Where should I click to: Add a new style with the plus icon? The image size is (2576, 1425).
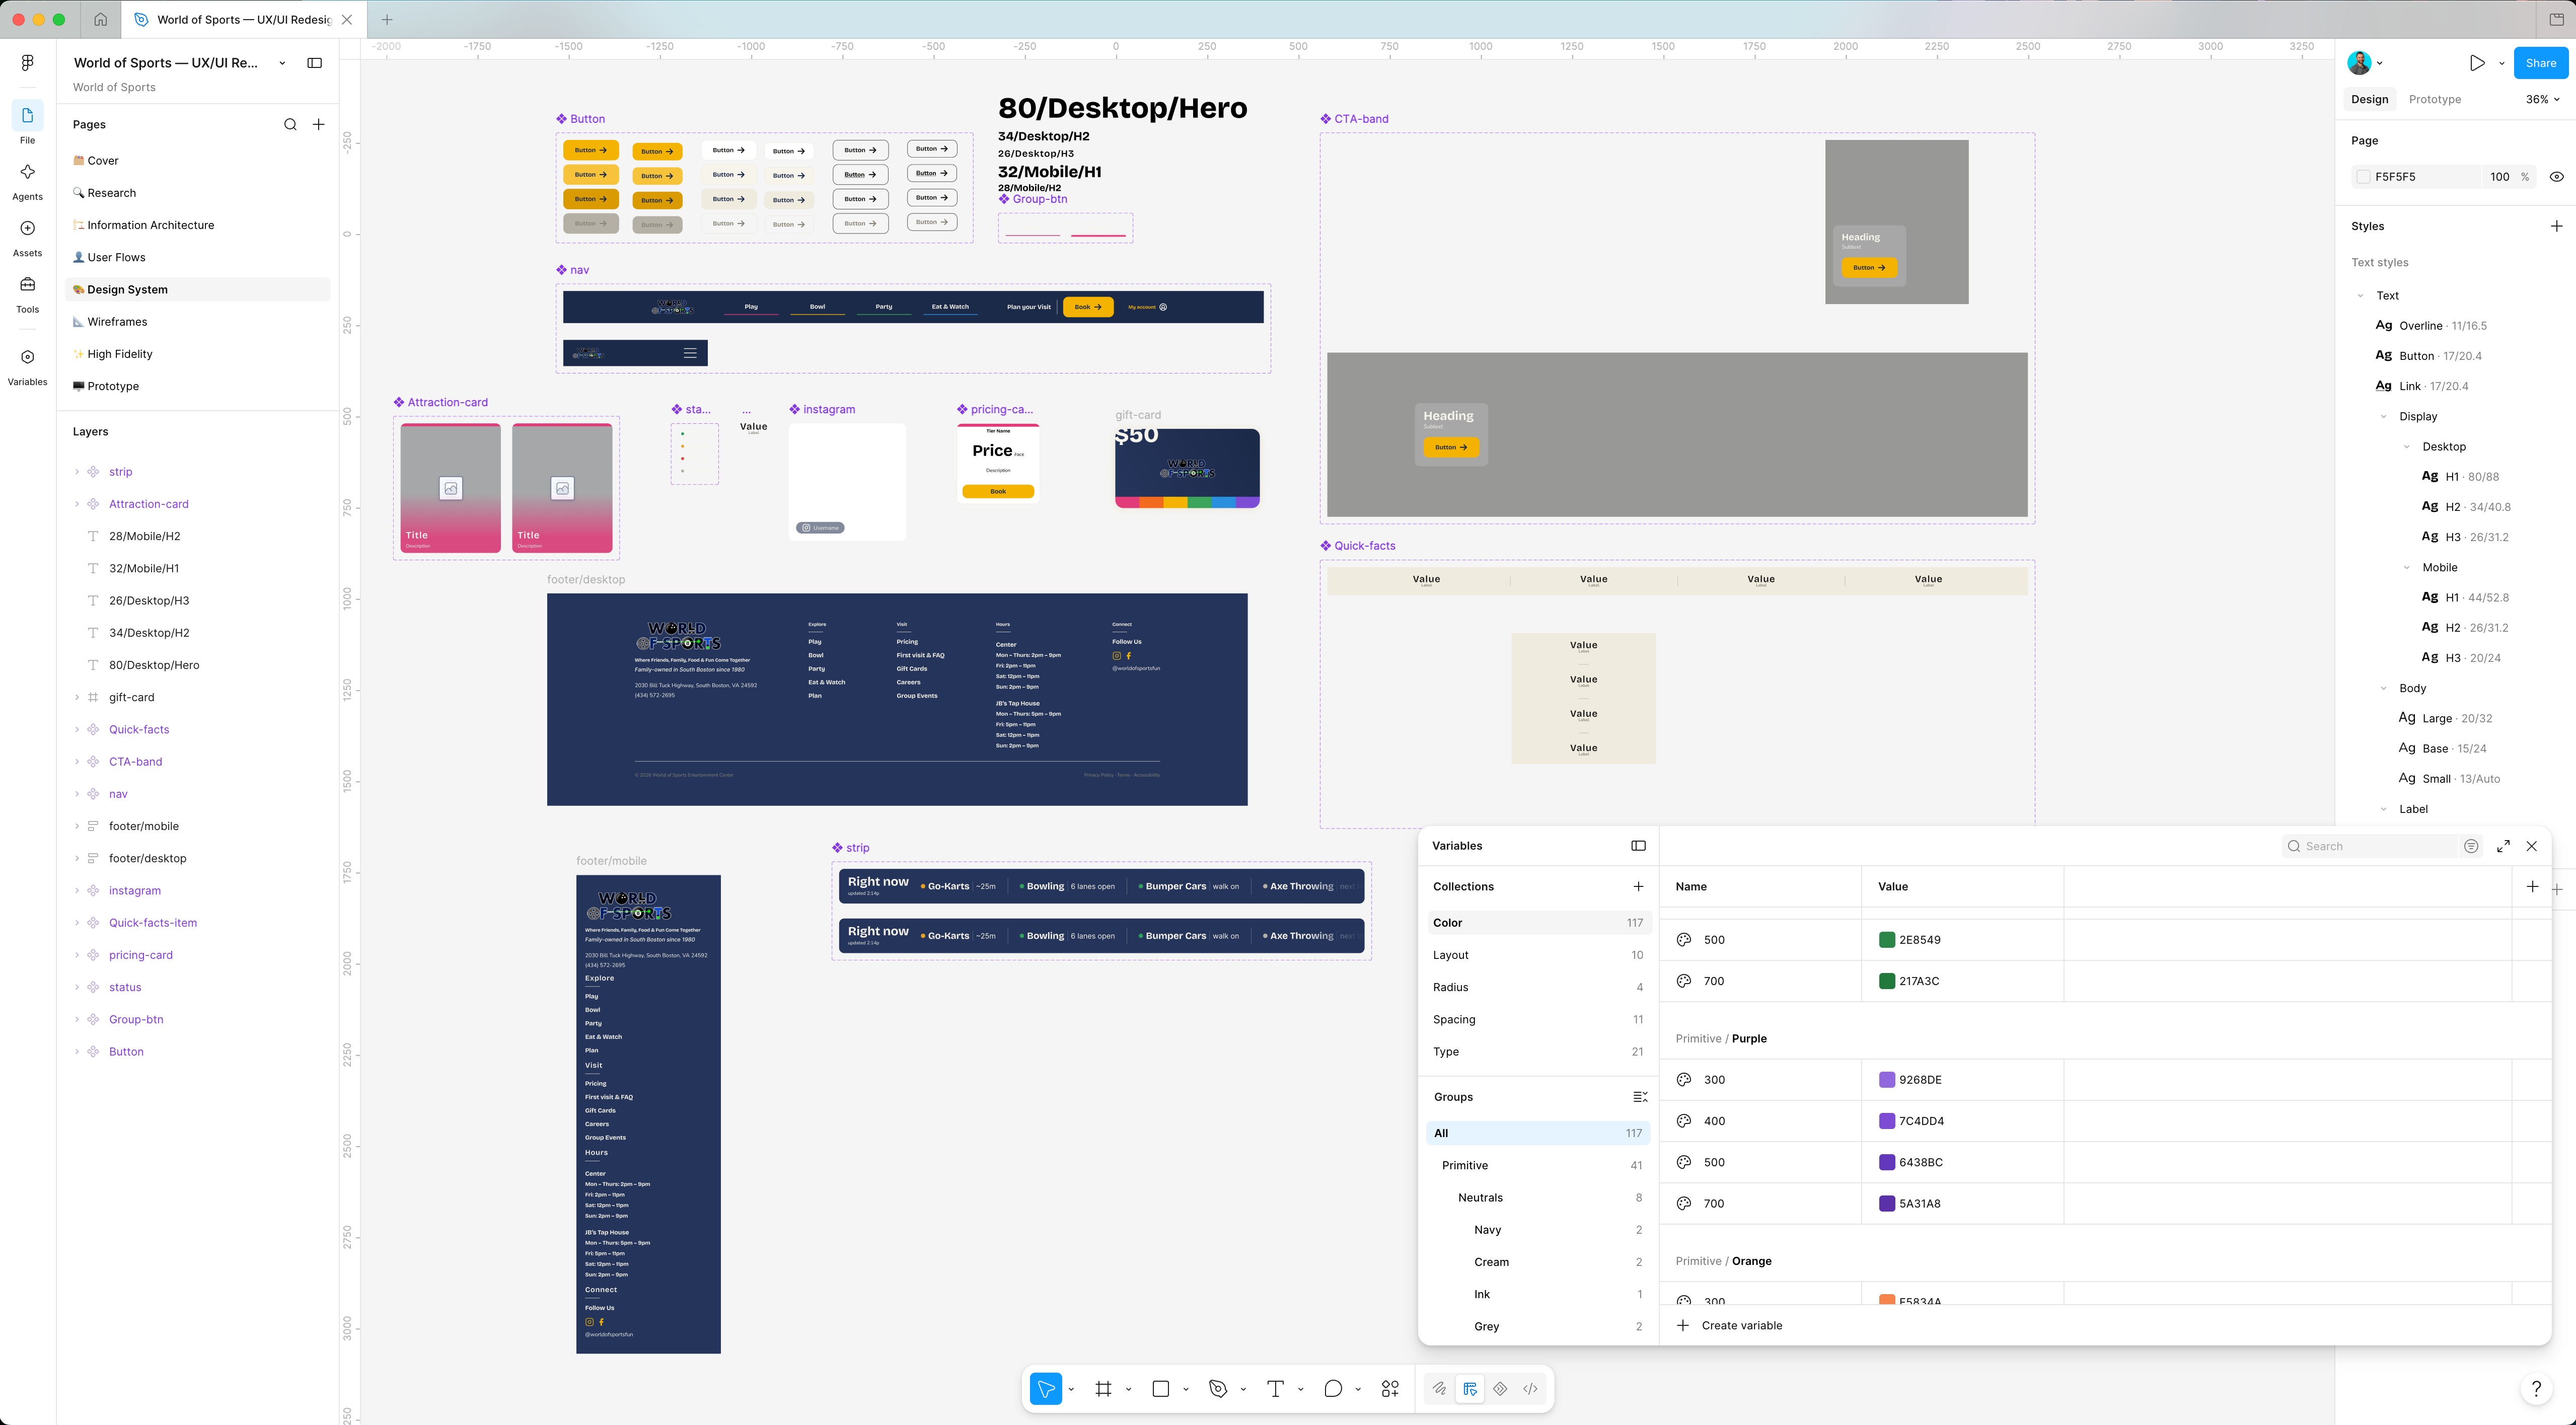(2556, 226)
